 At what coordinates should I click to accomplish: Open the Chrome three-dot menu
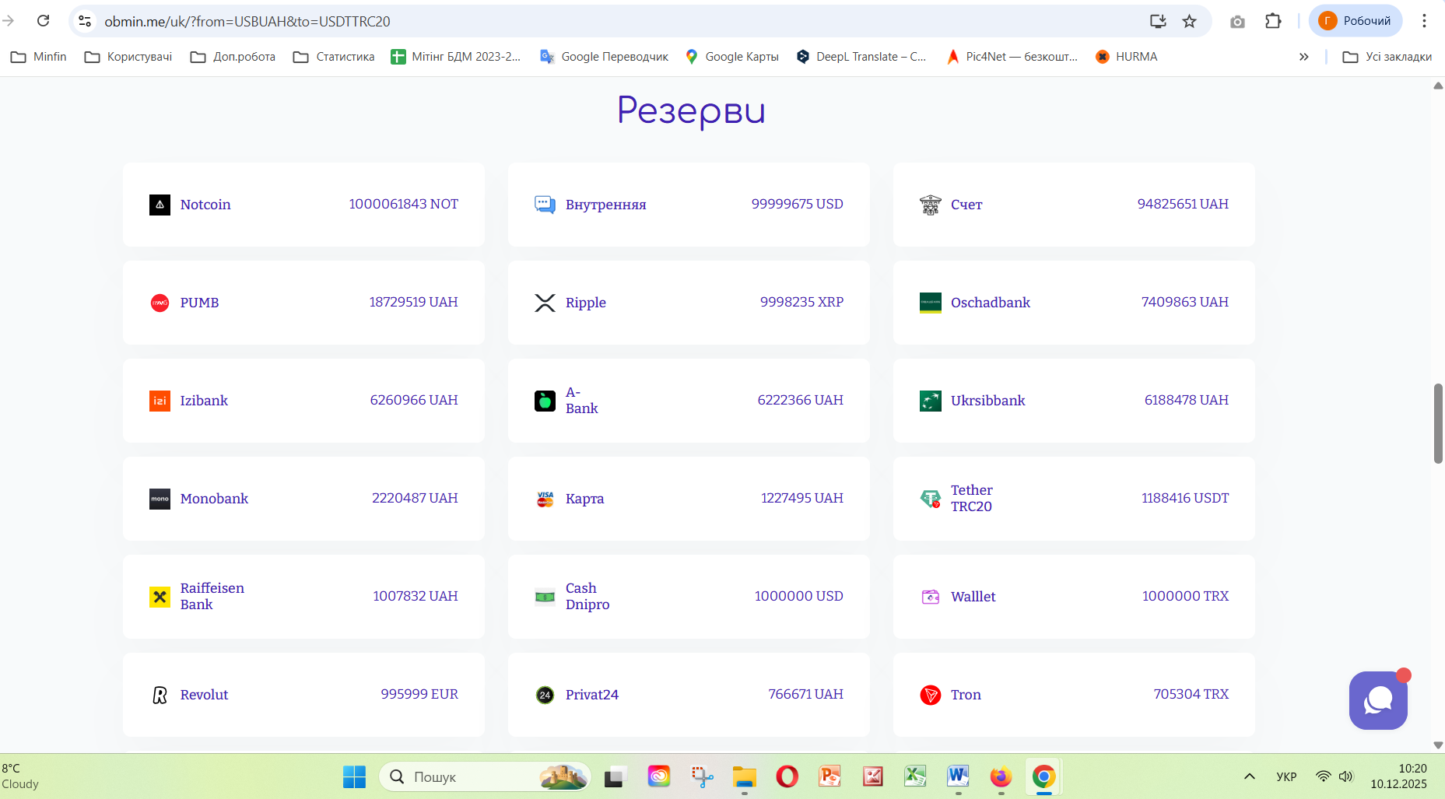click(x=1424, y=21)
